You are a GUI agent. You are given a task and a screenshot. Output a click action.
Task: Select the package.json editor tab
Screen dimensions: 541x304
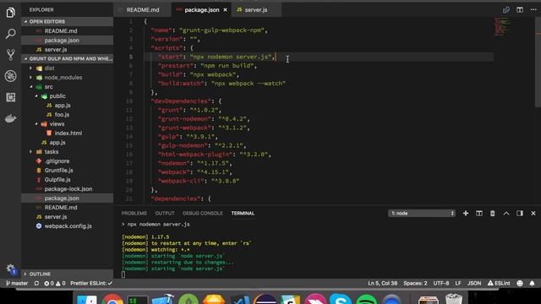[x=202, y=10]
